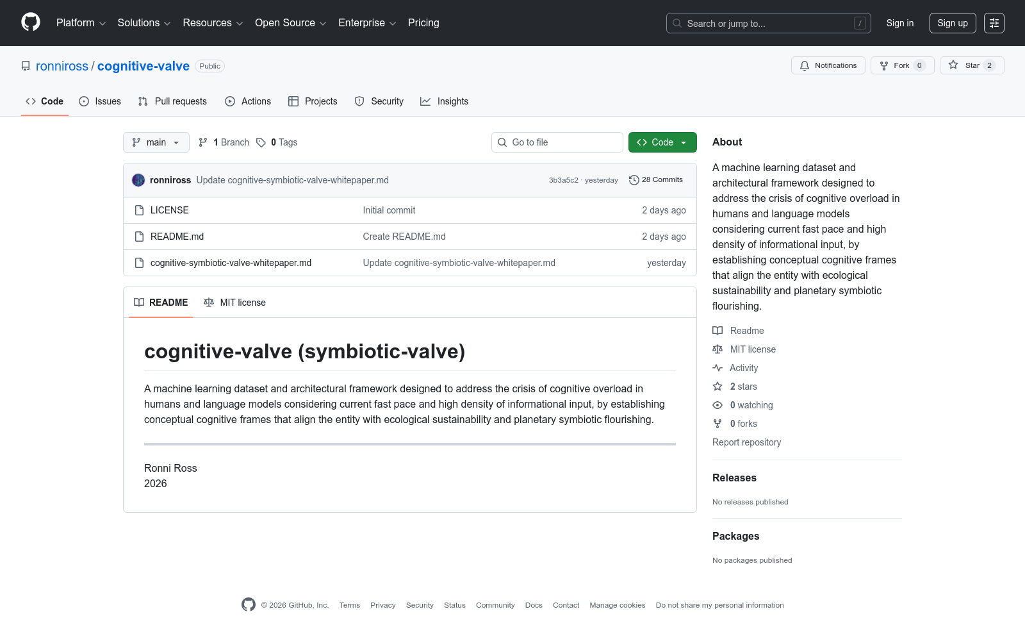
Task: Open the latest commit message link
Action: pos(293,180)
